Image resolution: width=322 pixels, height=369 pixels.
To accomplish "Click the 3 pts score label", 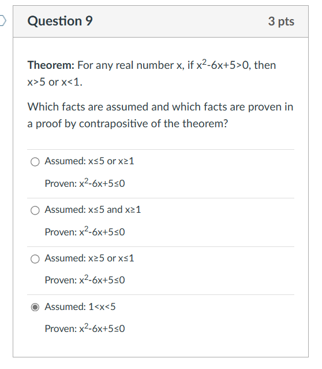I will point(281,21).
